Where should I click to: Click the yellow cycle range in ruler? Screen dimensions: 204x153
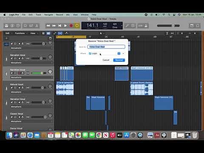pyautogui.click(x=71, y=37)
